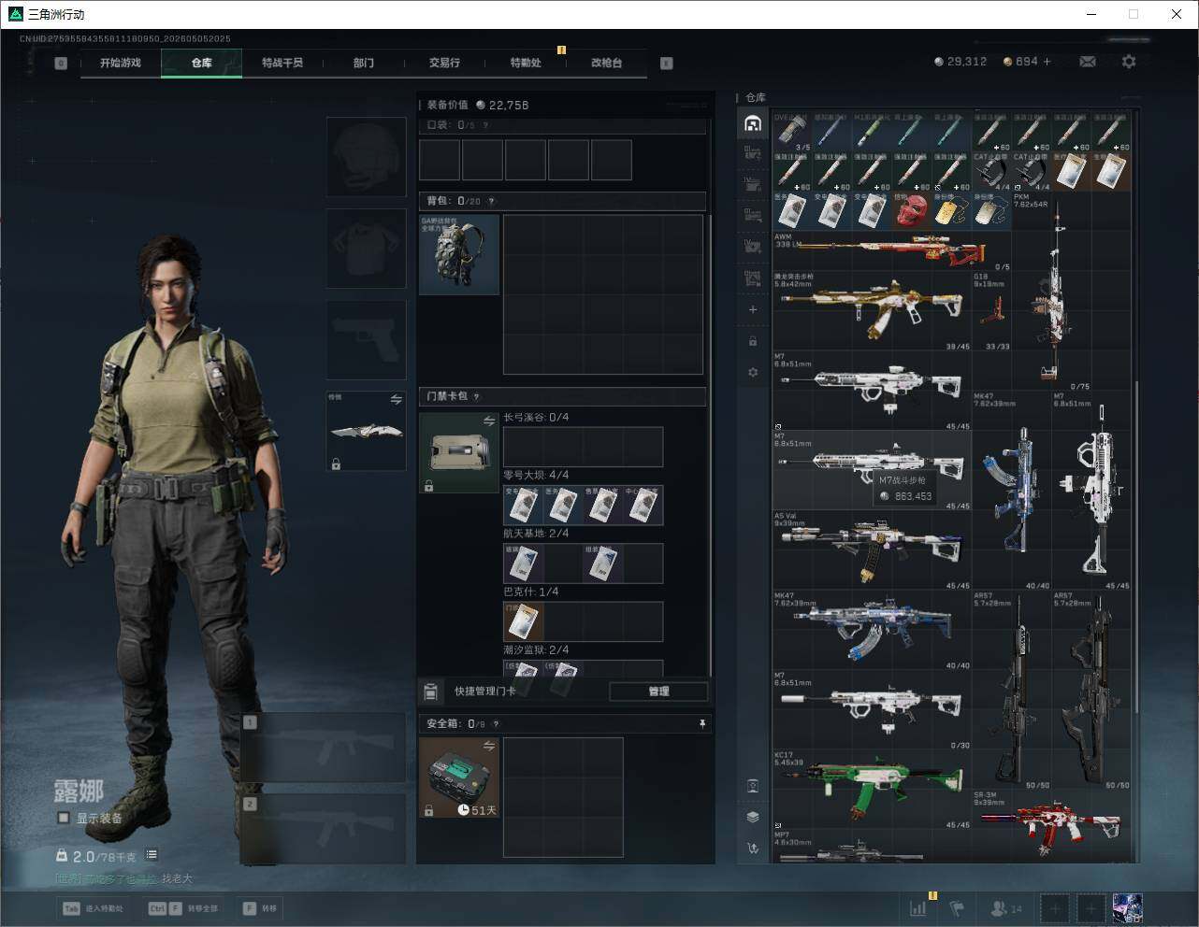Screen dimensions: 1199x927
Task: Open the mail envelope icon
Action: click(x=1088, y=62)
